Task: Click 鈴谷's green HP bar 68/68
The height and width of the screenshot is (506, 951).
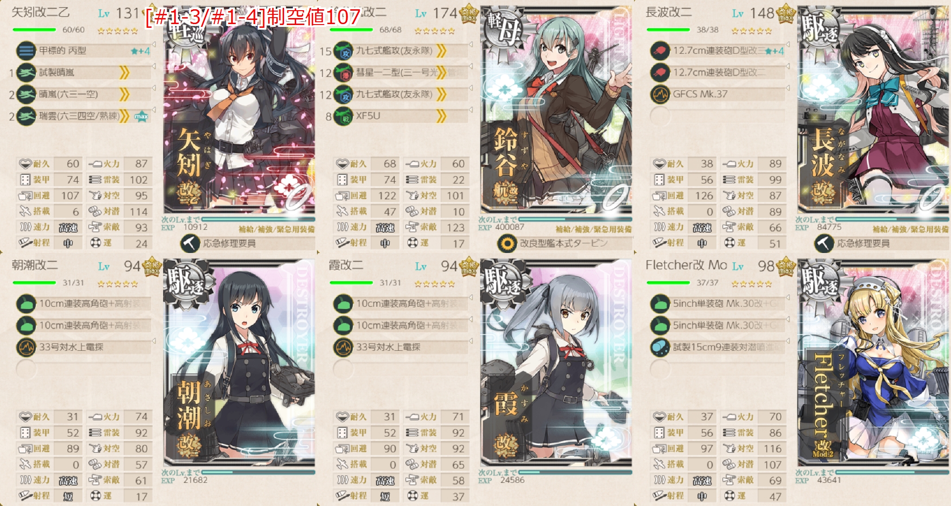Action: click(x=351, y=30)
